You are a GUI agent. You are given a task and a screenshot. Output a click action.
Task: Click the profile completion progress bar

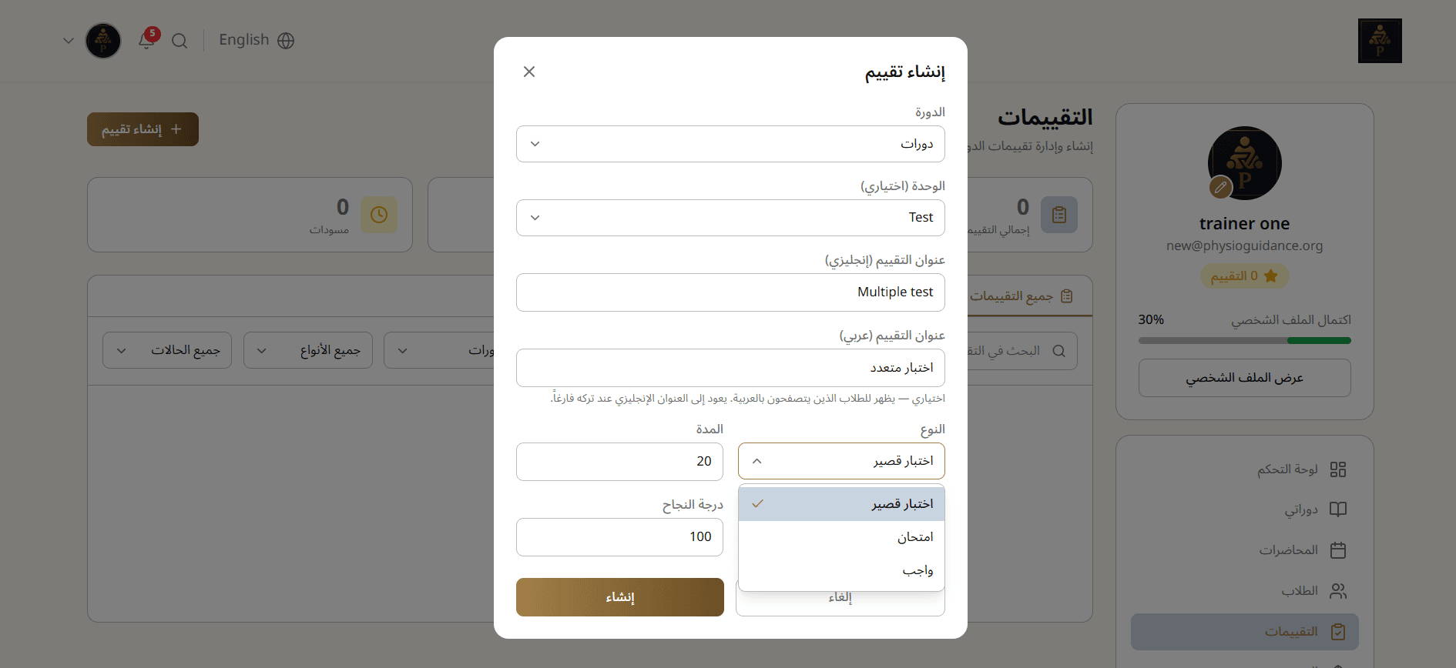click(1245, 340)
